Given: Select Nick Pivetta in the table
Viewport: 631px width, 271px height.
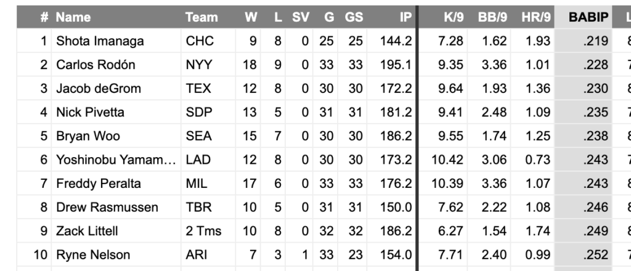Looking at the screenshot, I should 90,112.
